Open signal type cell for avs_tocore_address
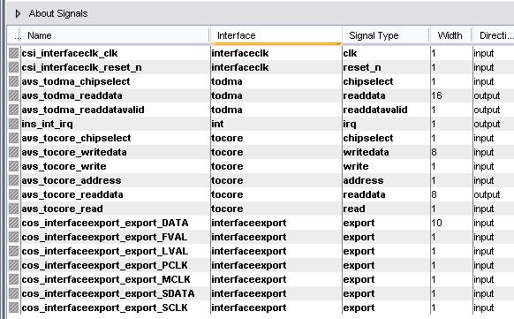This screenshot has width=514, height=319. tap(386, 180)
